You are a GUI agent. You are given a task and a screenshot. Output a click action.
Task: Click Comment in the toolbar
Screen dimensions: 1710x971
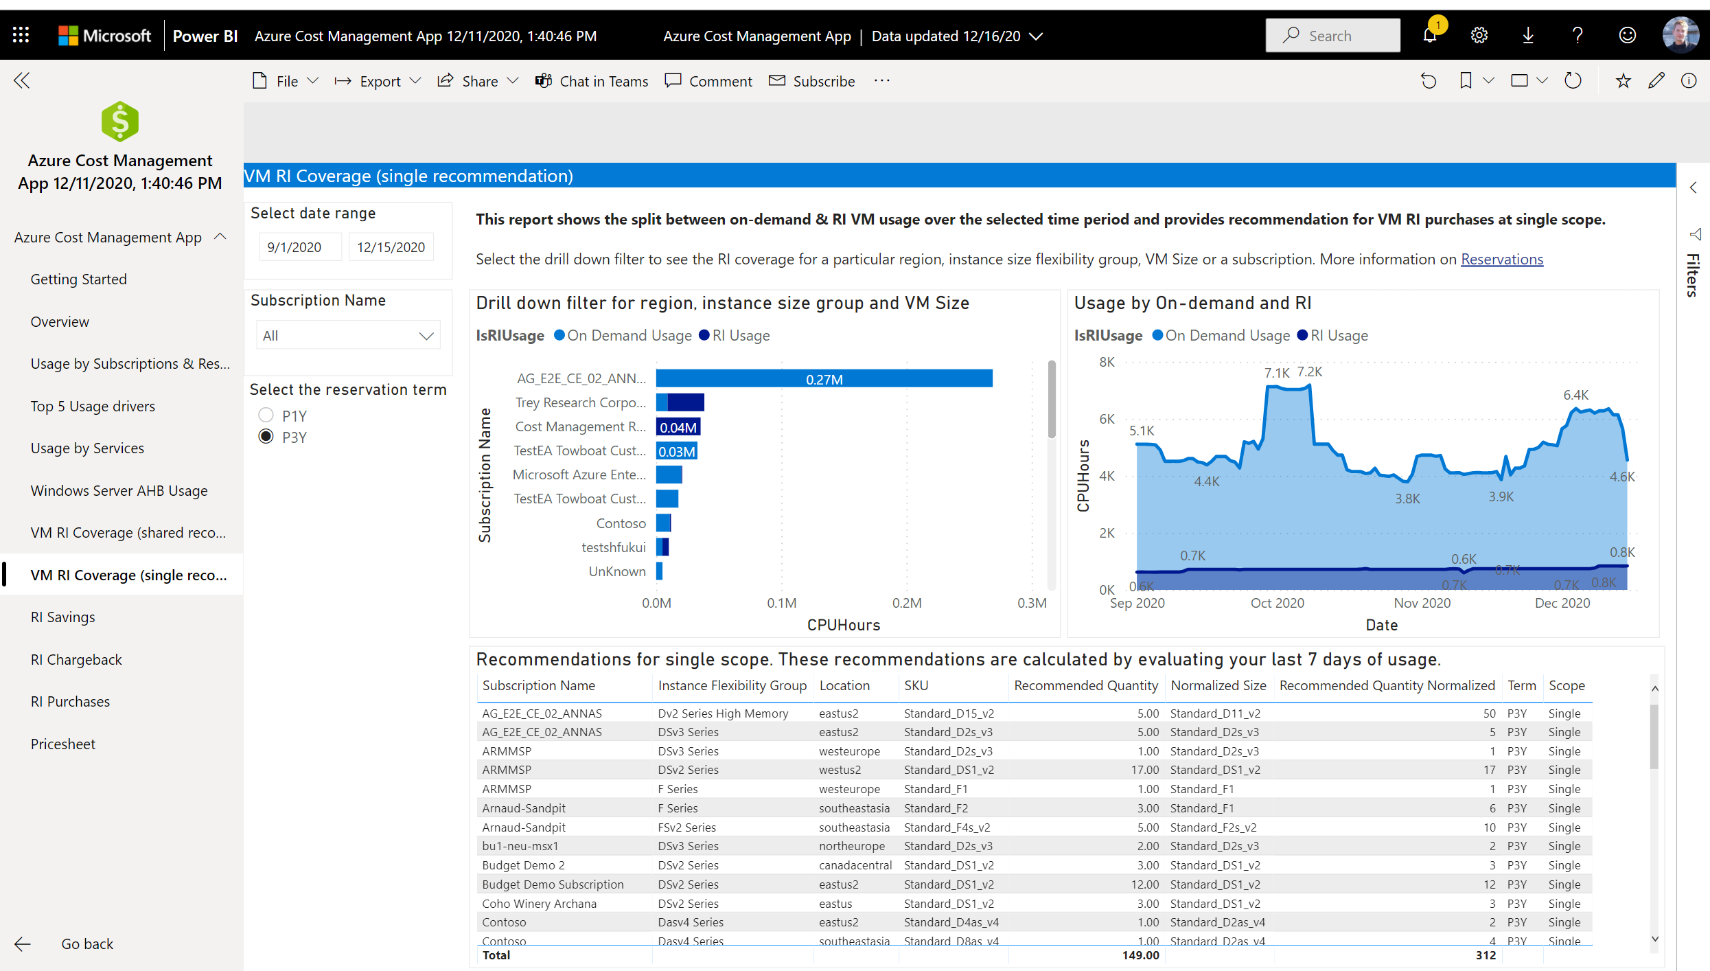[x=708, y=81]
